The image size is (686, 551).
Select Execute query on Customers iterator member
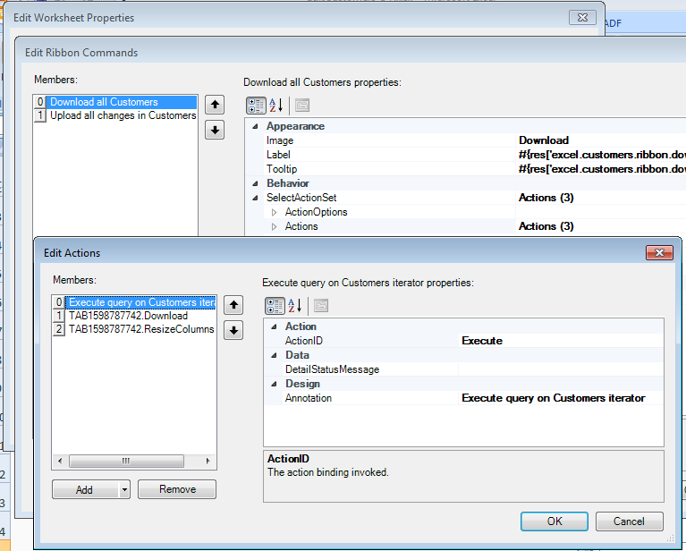(141, 302)
